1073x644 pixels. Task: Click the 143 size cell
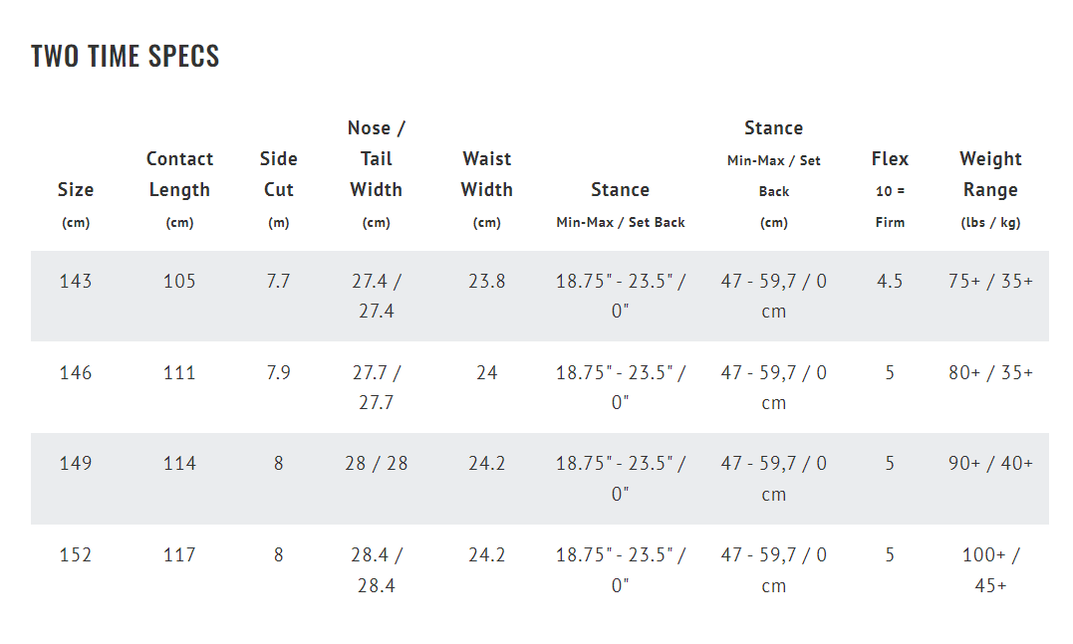tap(76, 281)
